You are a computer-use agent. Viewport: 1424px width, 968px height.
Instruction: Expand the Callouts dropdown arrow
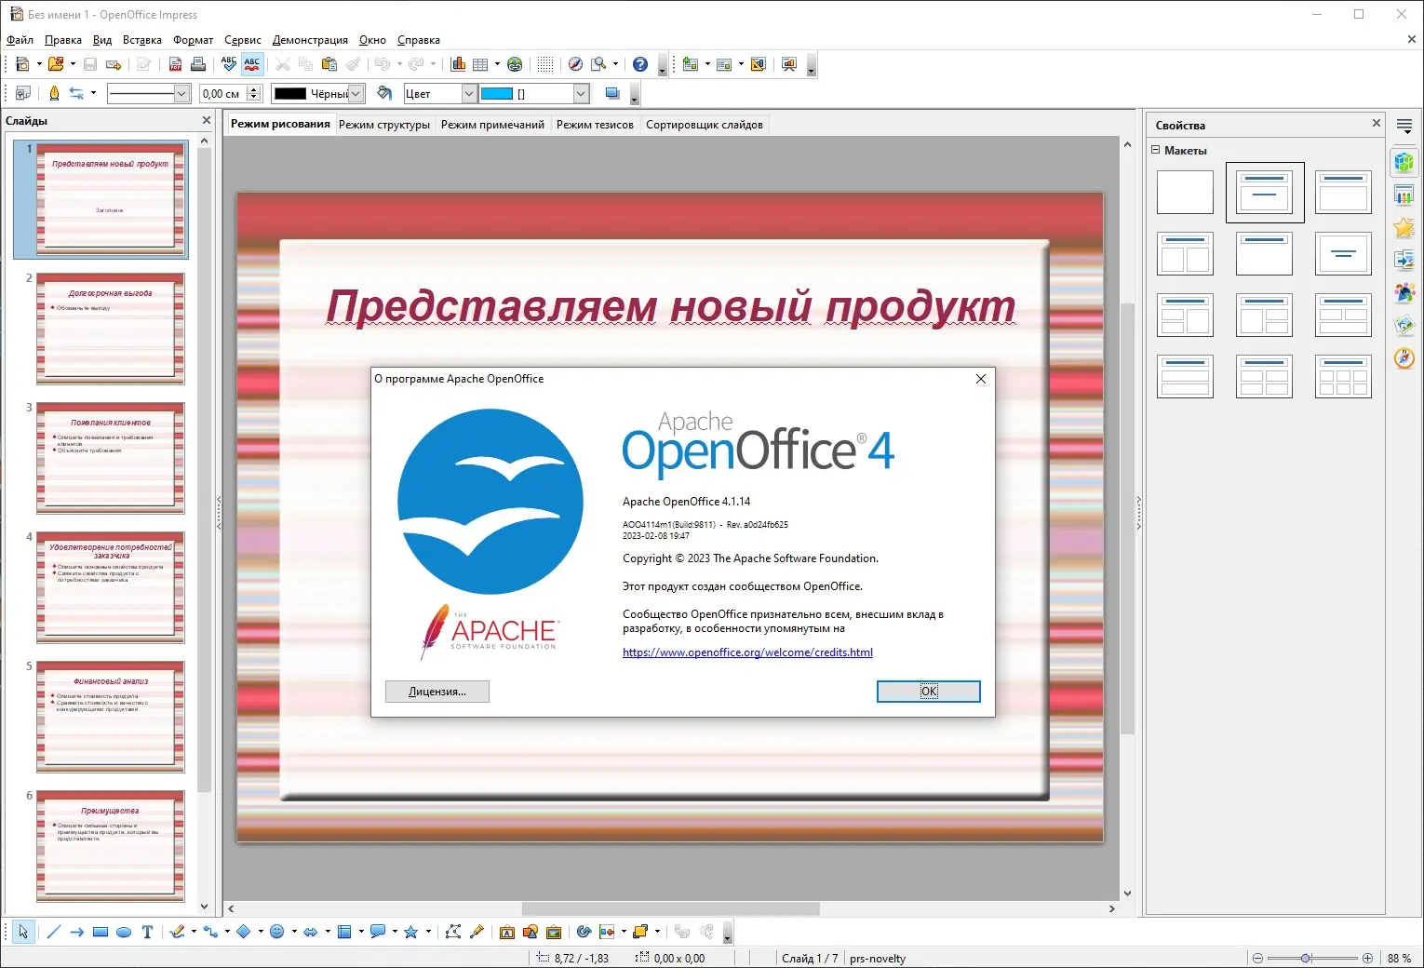395,932
